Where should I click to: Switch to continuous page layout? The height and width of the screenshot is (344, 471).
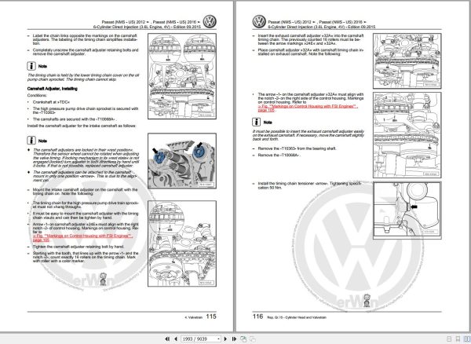pyautogui.click(x=458, y=339)
